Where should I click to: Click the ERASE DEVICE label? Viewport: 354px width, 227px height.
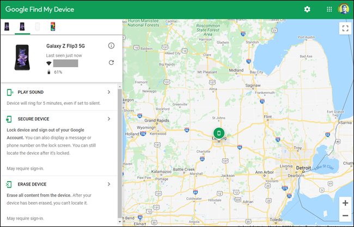32,184
